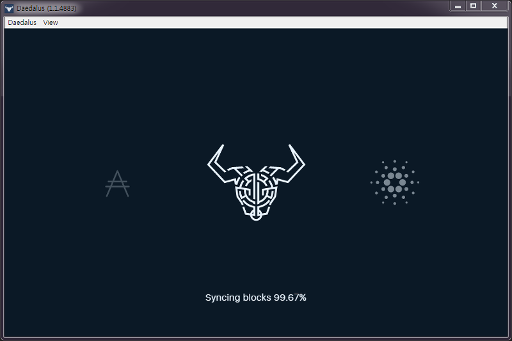Click the Daedalus bull logo in the center
Viewport: 512px width, 341px height.
tap(257, 182)
